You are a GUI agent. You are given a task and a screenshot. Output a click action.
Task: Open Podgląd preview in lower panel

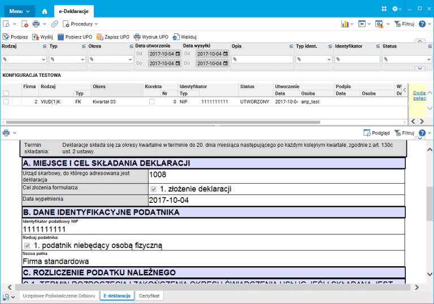(376, 133)
